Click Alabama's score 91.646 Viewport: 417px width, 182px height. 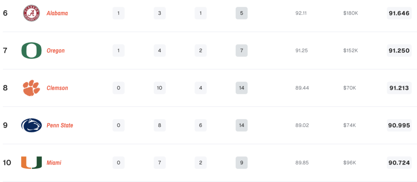click(399, 13)
